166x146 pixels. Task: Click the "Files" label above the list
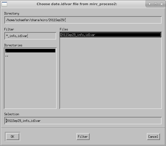pos(64,29)
